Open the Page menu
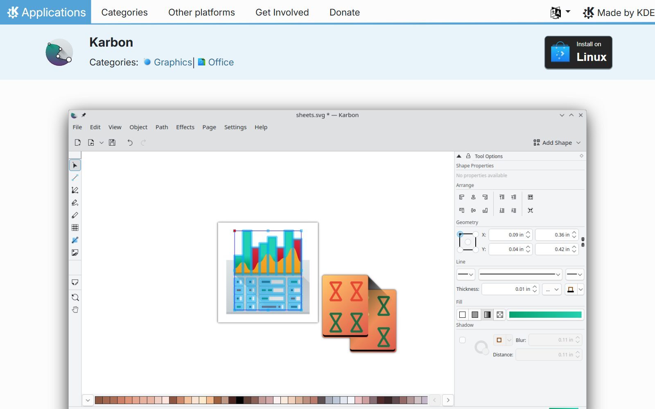655x409 pixels. point(209,127)
